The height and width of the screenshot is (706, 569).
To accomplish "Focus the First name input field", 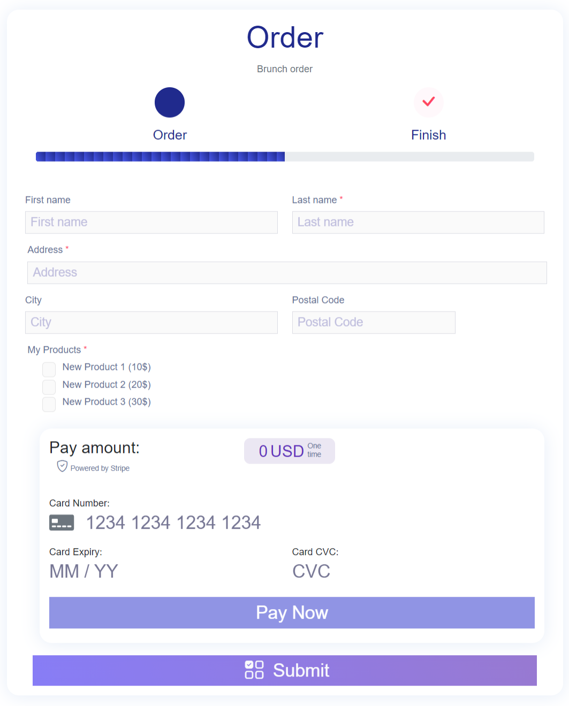I will click(x=151, y=222).
